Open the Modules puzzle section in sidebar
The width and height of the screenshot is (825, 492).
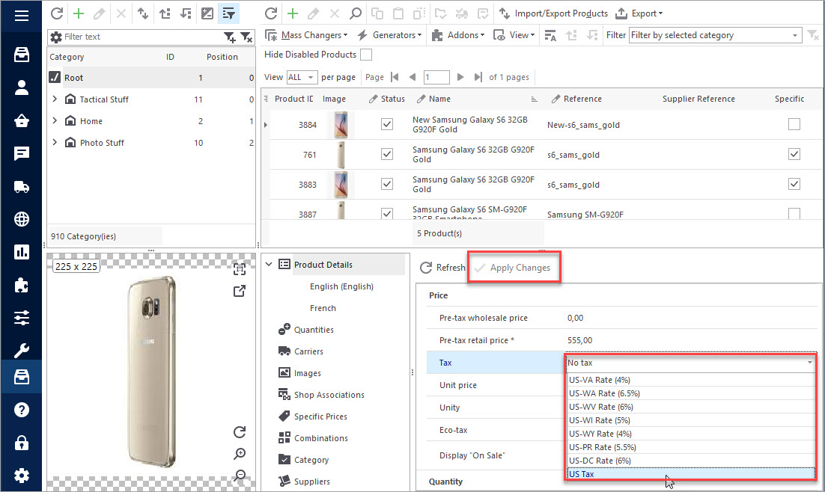click(22, 285)
